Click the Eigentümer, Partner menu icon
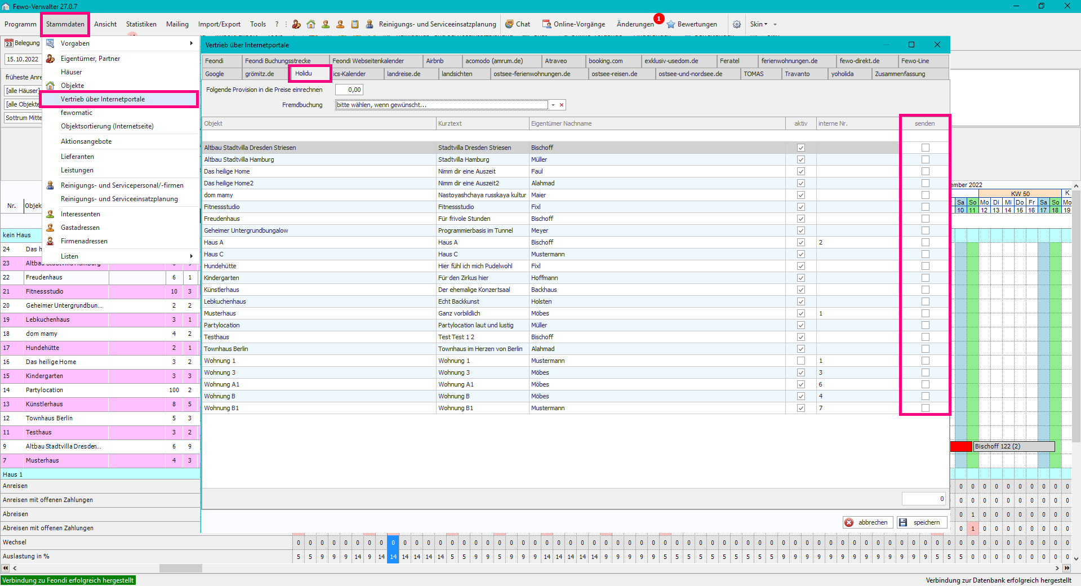The width and height of the screenshot is (1081, 586). 50,59
